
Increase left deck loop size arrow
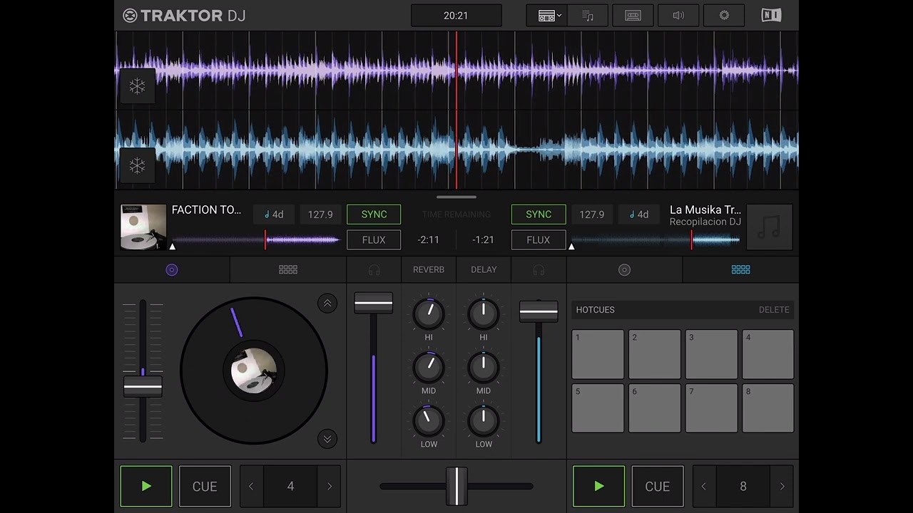pyautogui.click(x=330, y=487)
